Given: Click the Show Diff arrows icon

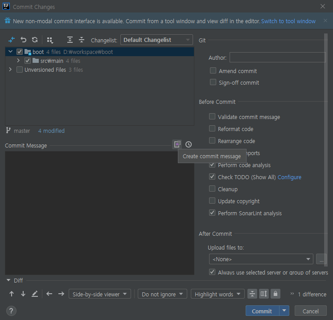Looking at the screenshot, I should pos(12,40).
